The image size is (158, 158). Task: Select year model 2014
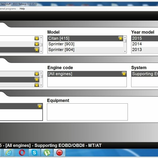[x=145, y=44]
